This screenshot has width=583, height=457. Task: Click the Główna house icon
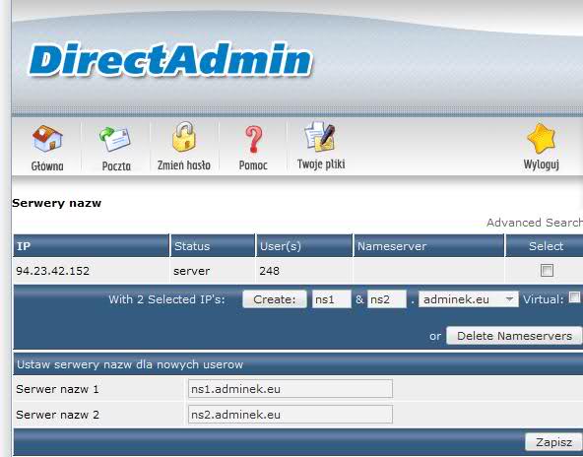pyautogui.click(x=47, y=139)
